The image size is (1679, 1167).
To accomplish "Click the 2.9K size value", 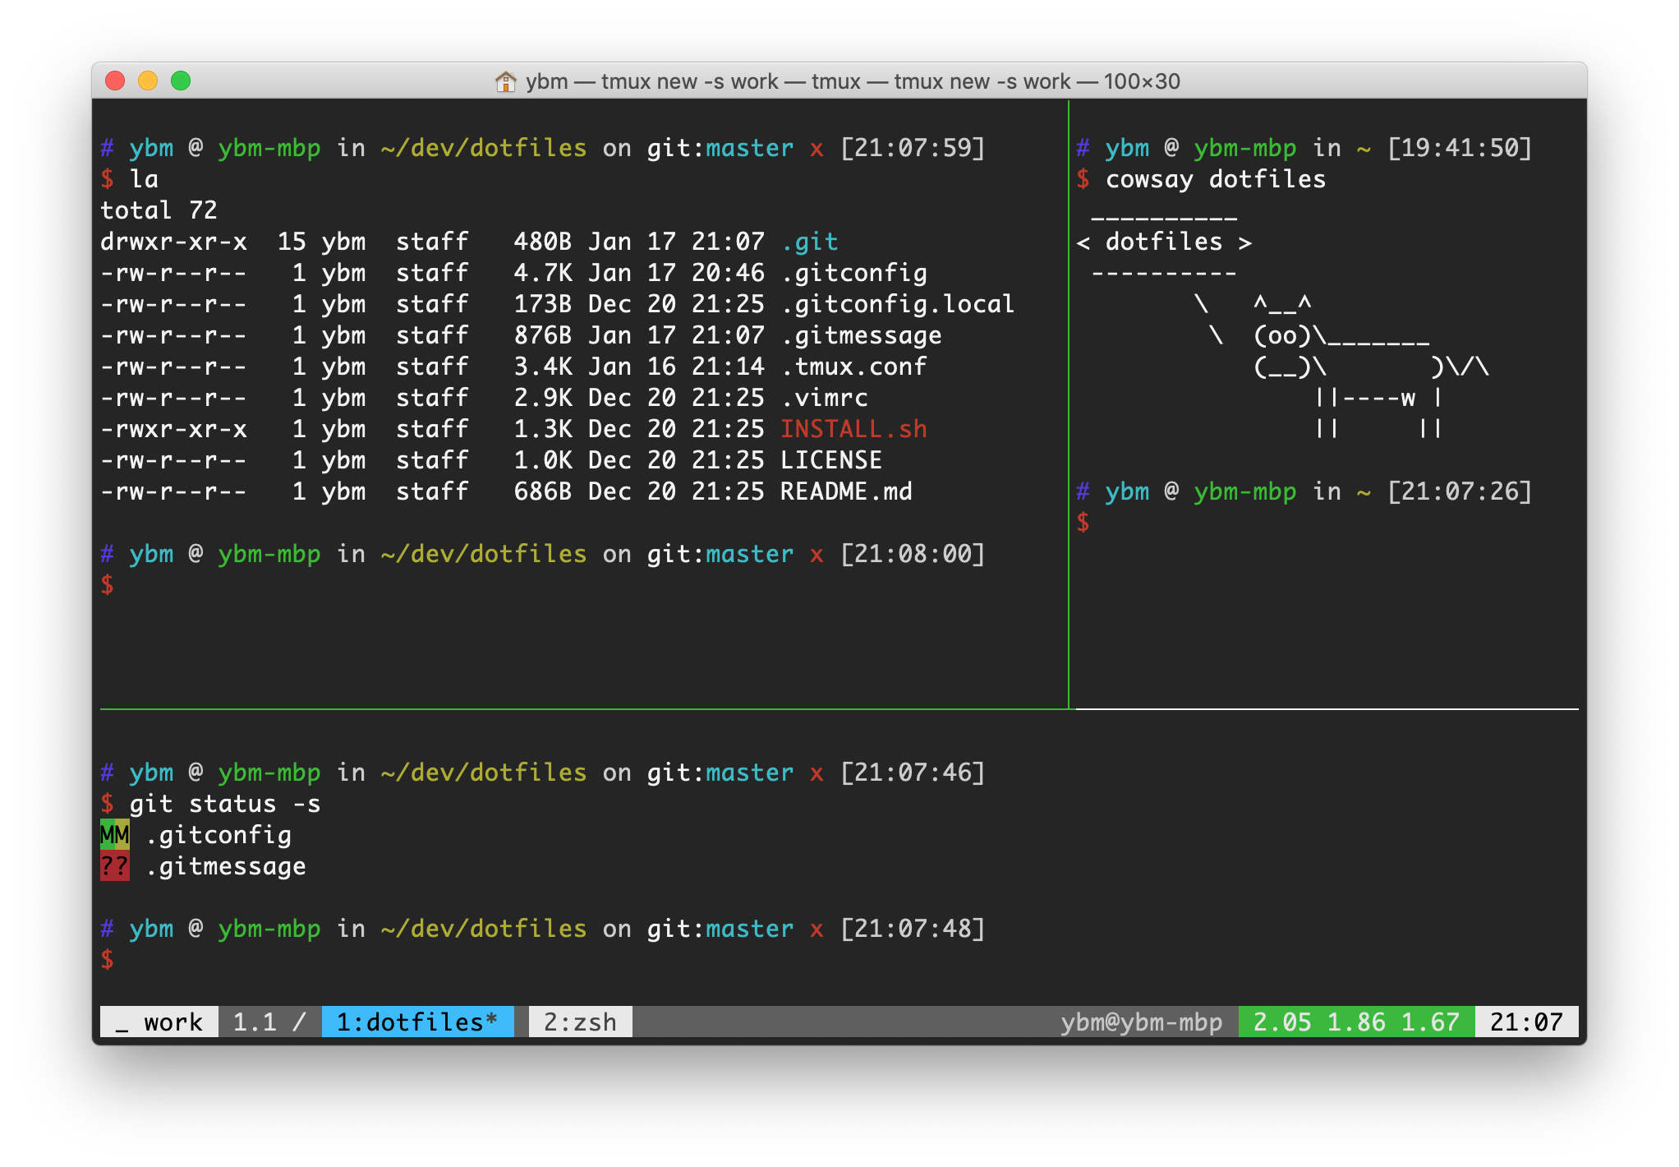I will tap(543, 398).
